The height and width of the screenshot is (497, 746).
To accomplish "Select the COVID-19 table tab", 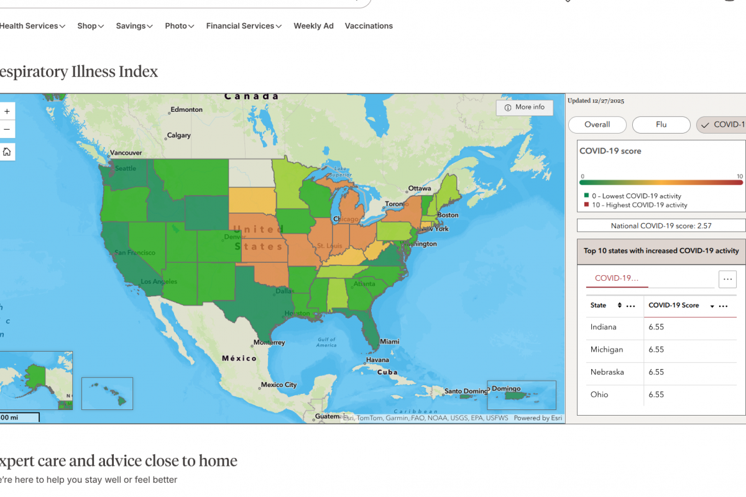I will click(617, 278).
